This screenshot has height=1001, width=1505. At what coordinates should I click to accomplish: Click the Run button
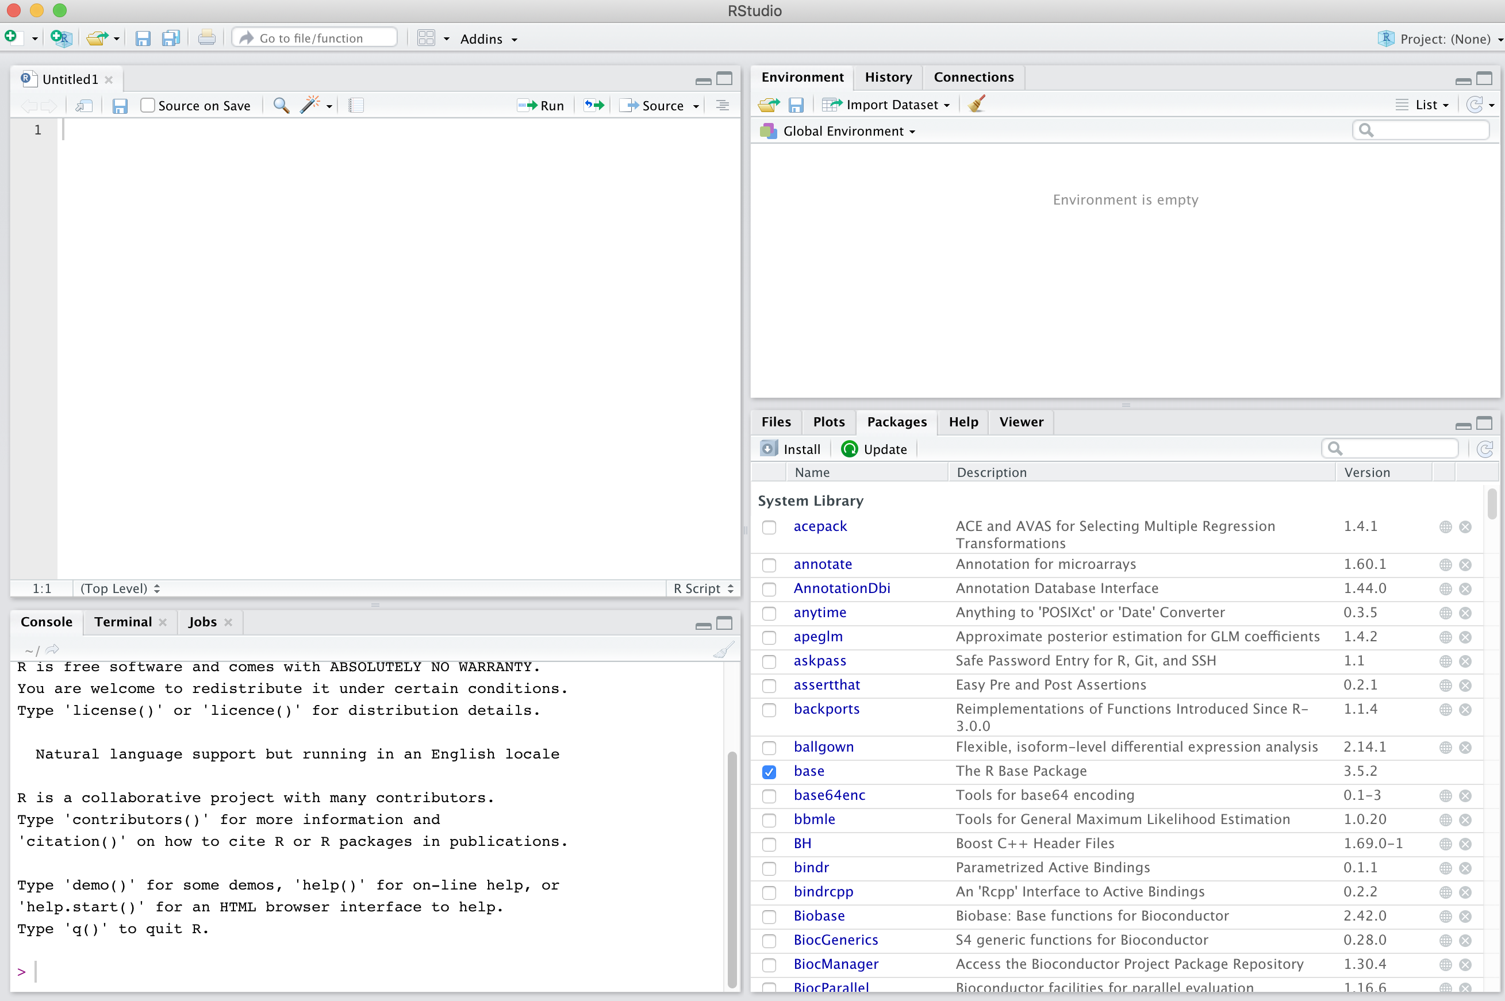[541, 106]
